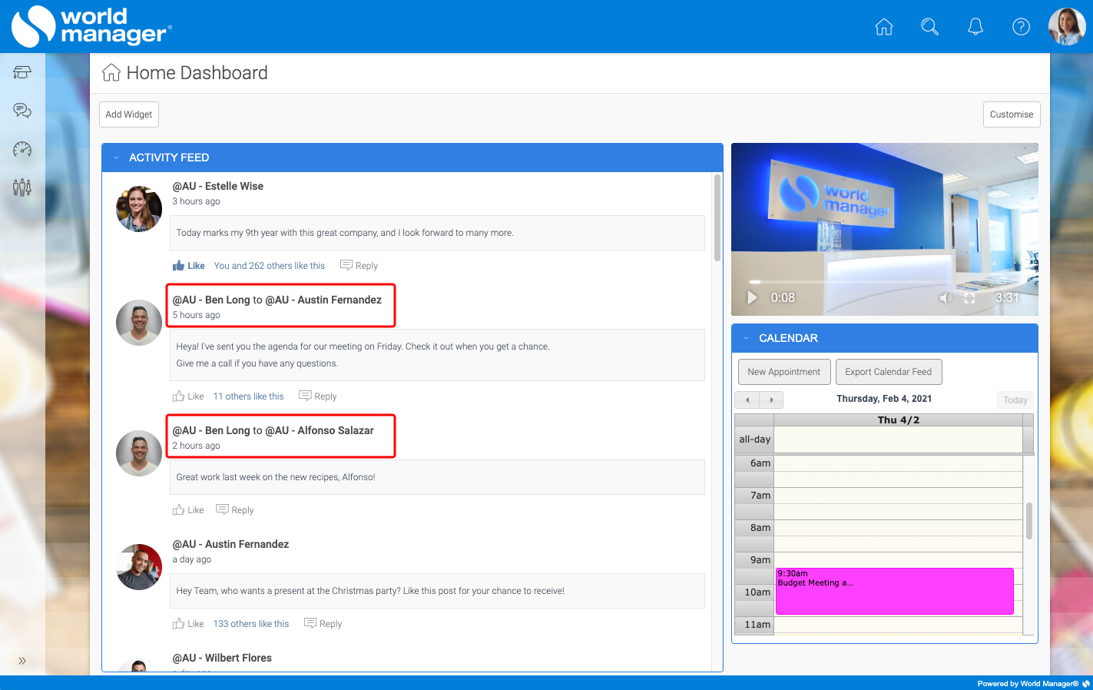Unlike Estelle Wise's post
Image resolution: width=1093 pixels, height=690 pixels.
coord(188,266)
